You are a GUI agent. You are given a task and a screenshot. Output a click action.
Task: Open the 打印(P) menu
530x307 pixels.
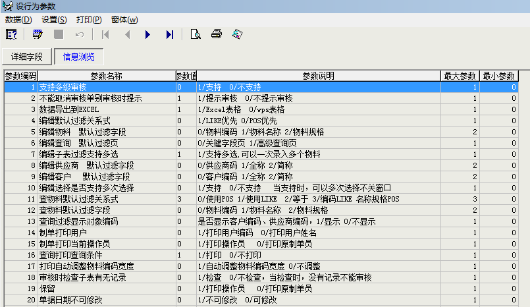89,20
